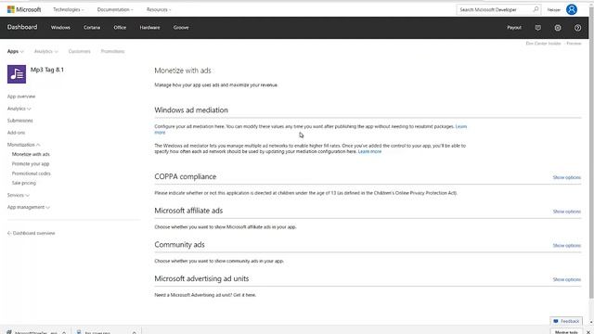Click the Monetize with ads page heading

click(x=183, y=71)
